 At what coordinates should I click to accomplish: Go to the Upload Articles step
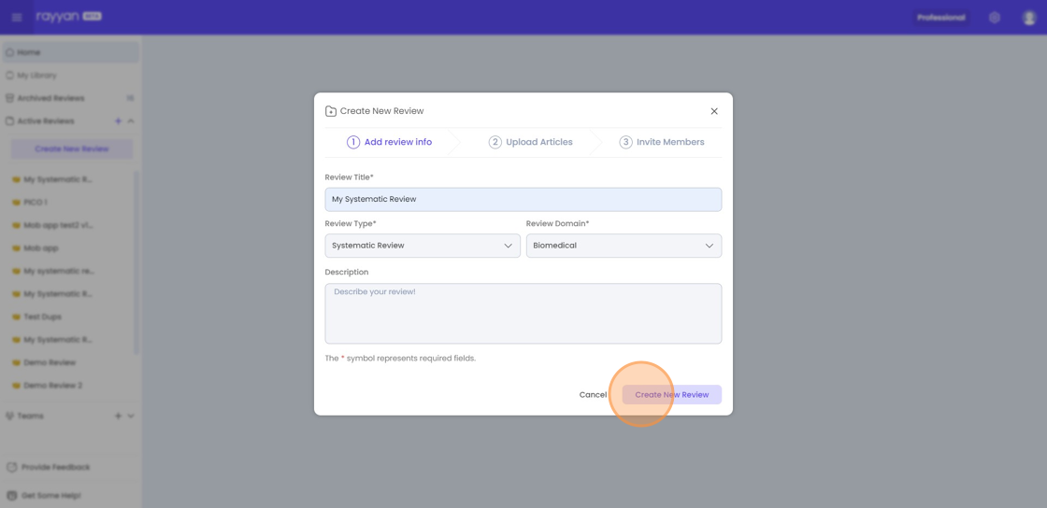point(530,142)
